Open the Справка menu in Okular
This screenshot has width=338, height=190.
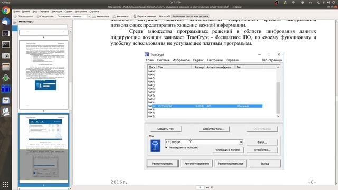[94, 12]
